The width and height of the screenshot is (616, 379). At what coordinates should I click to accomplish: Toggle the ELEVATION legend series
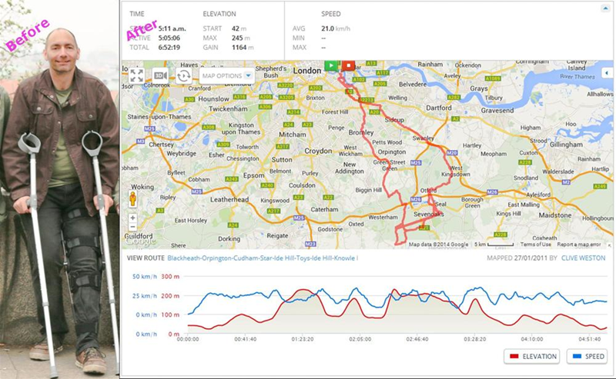[x=531, y=356]
